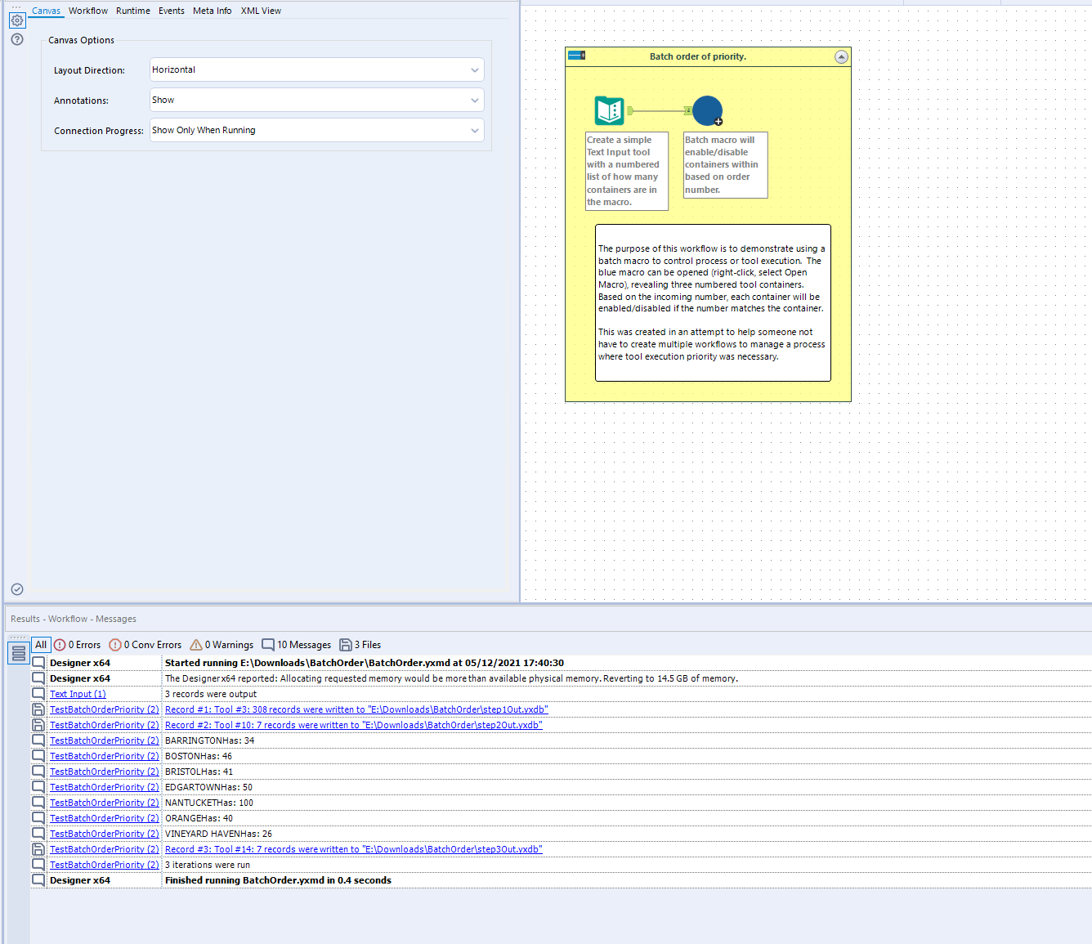The image size is (1092, 944).
Task: Collapse the Batch order of priority container
Action: [x=841, y=56]
